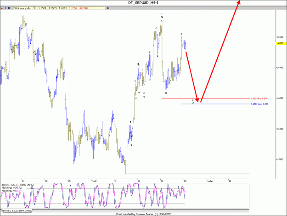Click the MovAvg1 = 35.72 readout
Image resolution: width=287 pixels, height=216 pixels.
tap(11, 188)
